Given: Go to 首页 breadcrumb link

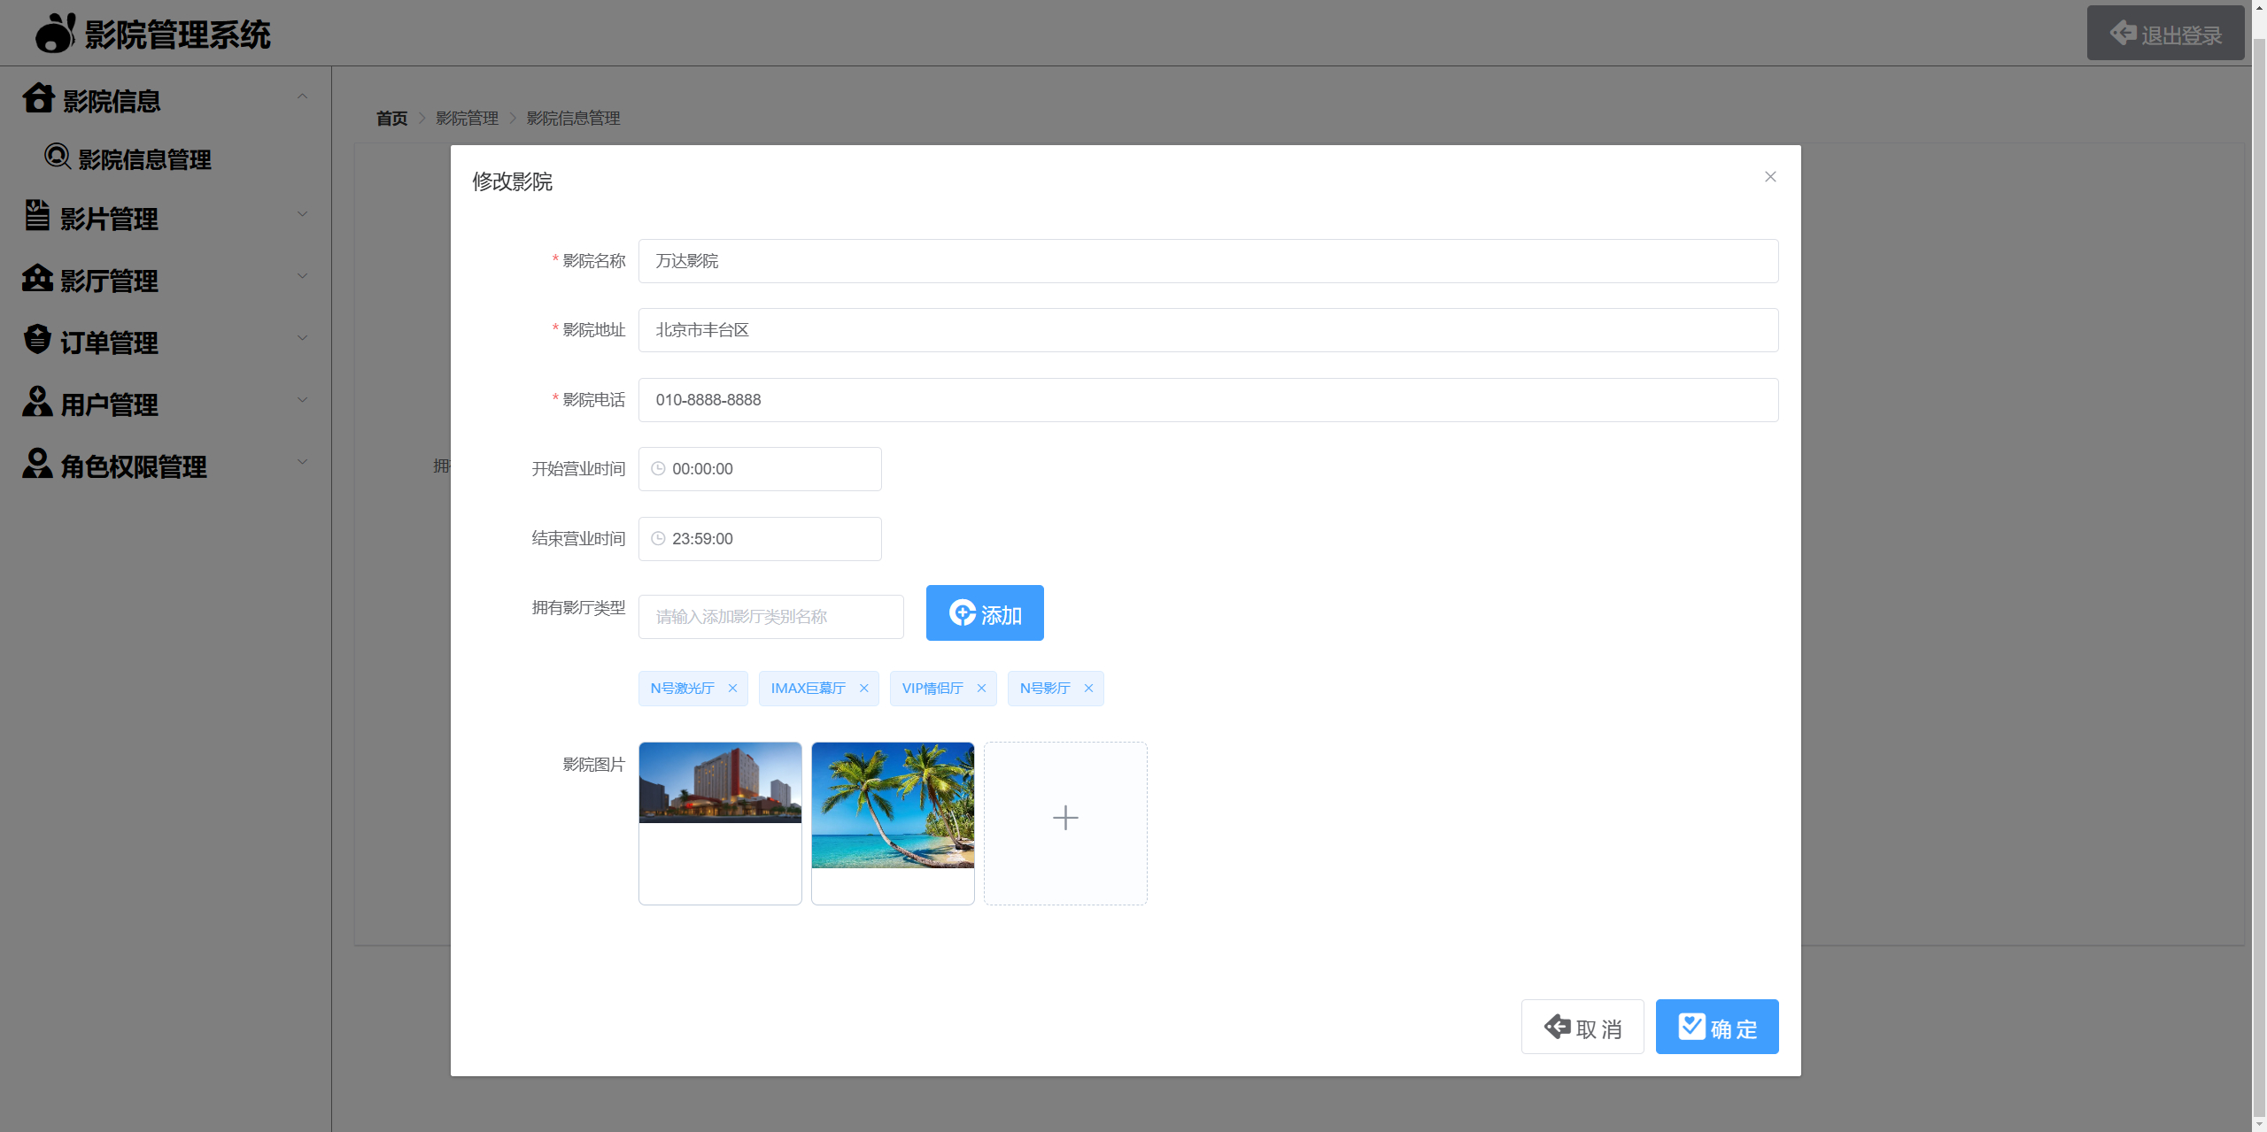Looking at the screenshot, I should pyautogui.click(x=391, y=118).
